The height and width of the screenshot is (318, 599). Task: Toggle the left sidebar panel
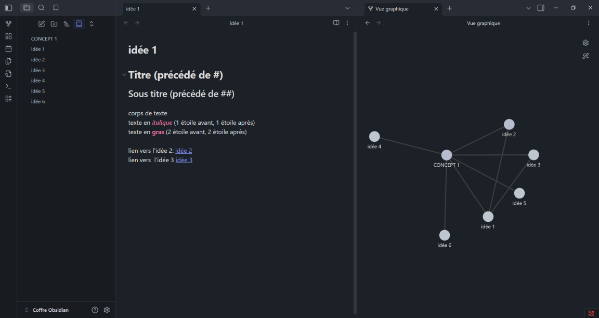[8, 8]
